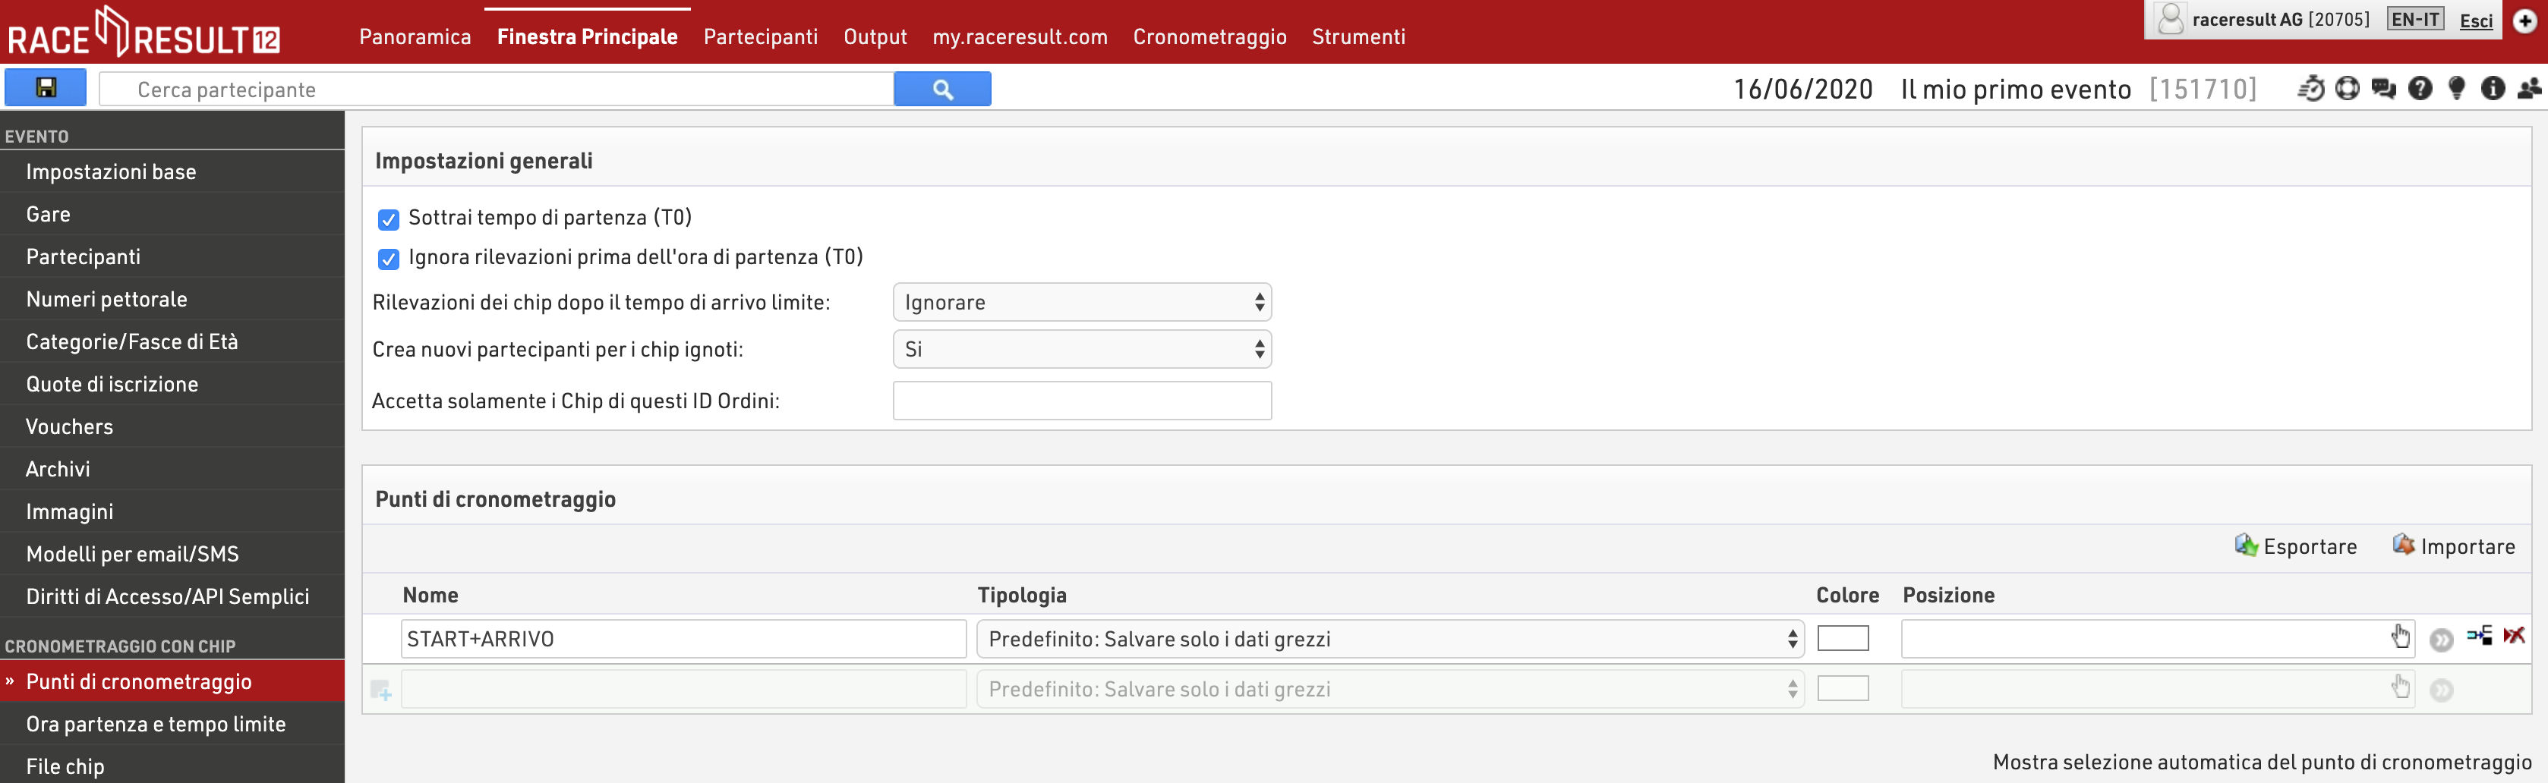Click the event ID [151710]
Screen dimensions: 2548x783
[2203, 89]
